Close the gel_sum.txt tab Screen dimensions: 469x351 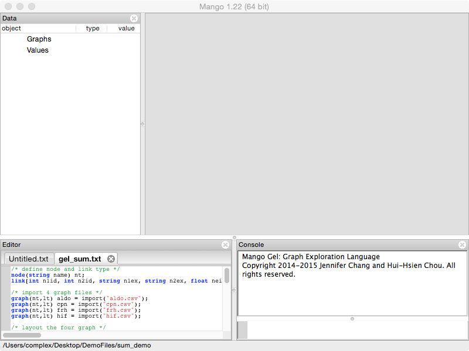[111, 259]
